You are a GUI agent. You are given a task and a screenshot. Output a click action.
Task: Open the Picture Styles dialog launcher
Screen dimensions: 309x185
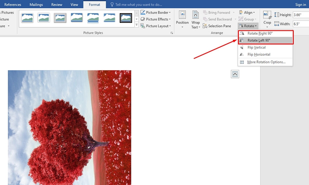click(172, 33)
